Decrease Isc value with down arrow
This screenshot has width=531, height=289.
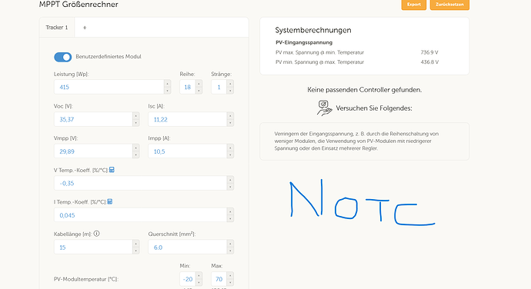[230, 122]
